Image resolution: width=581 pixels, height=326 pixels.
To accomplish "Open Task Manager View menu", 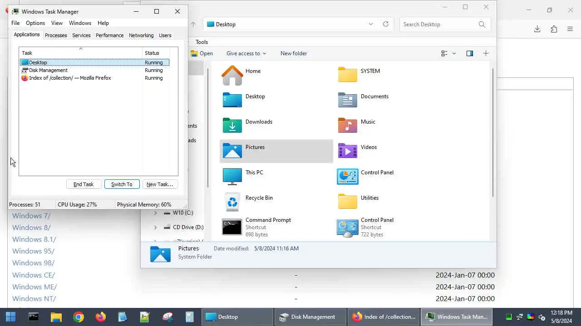I will [57, 23].
